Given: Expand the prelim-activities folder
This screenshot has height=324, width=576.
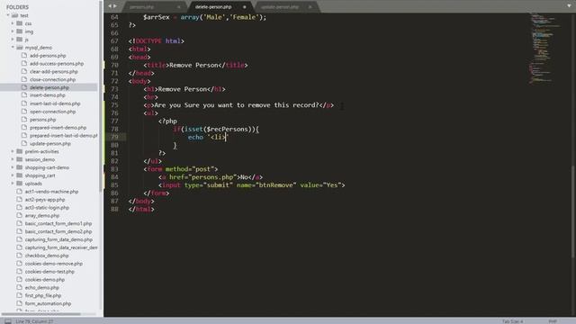Looking at the screenshot, I should point(13,151).
